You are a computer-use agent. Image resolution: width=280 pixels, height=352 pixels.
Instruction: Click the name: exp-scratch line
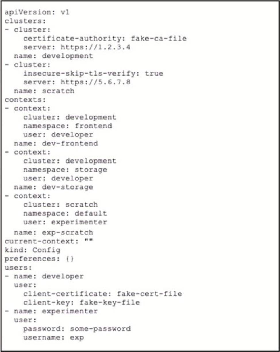(x=53, y=232)
